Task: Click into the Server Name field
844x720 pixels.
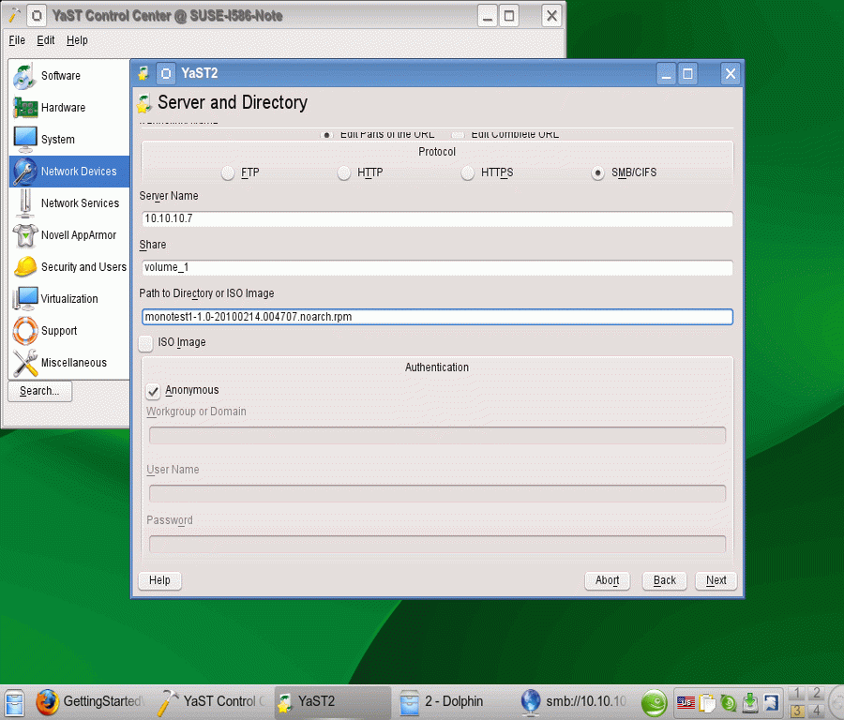Action: [x=437, y=218]
